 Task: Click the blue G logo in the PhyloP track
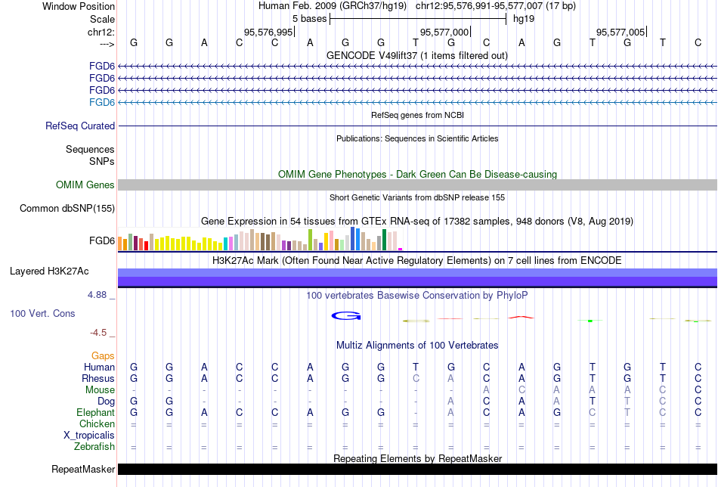346,315
